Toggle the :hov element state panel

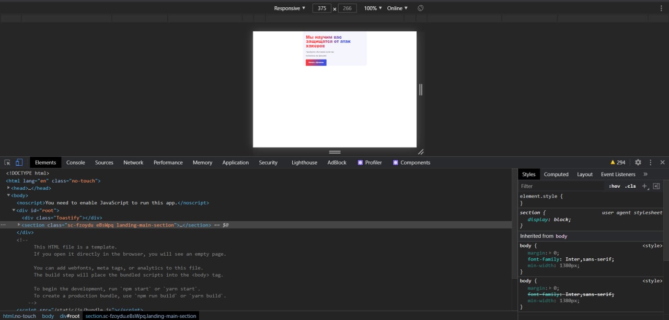point(615,186)
